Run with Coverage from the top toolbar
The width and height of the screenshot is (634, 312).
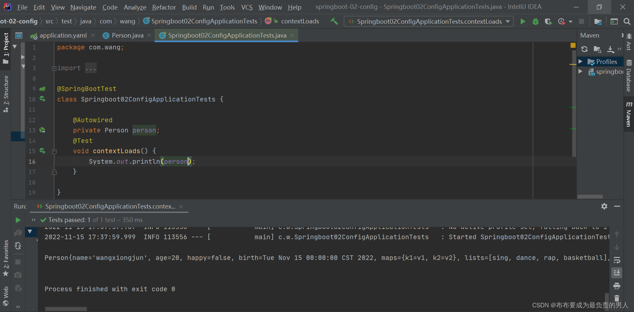[548, 21]
